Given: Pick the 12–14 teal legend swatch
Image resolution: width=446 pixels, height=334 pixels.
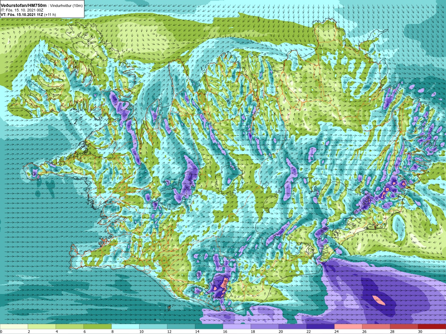Looking at the screenshot, I should click(x=181, y=327).
